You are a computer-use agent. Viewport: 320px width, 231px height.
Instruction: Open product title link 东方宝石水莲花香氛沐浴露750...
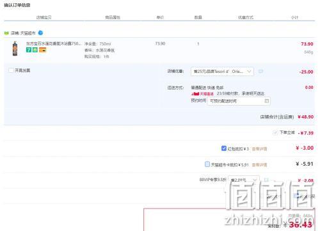point(53,44)
